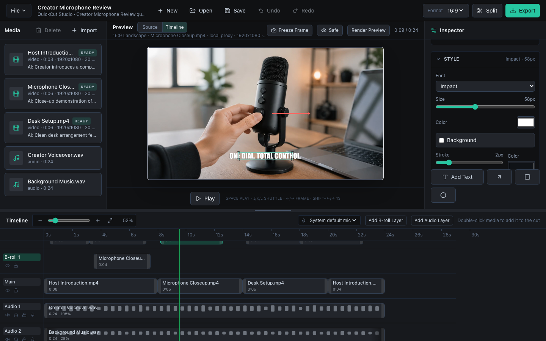
Task: Enable the Background checkbox
Action: [442, 140]
